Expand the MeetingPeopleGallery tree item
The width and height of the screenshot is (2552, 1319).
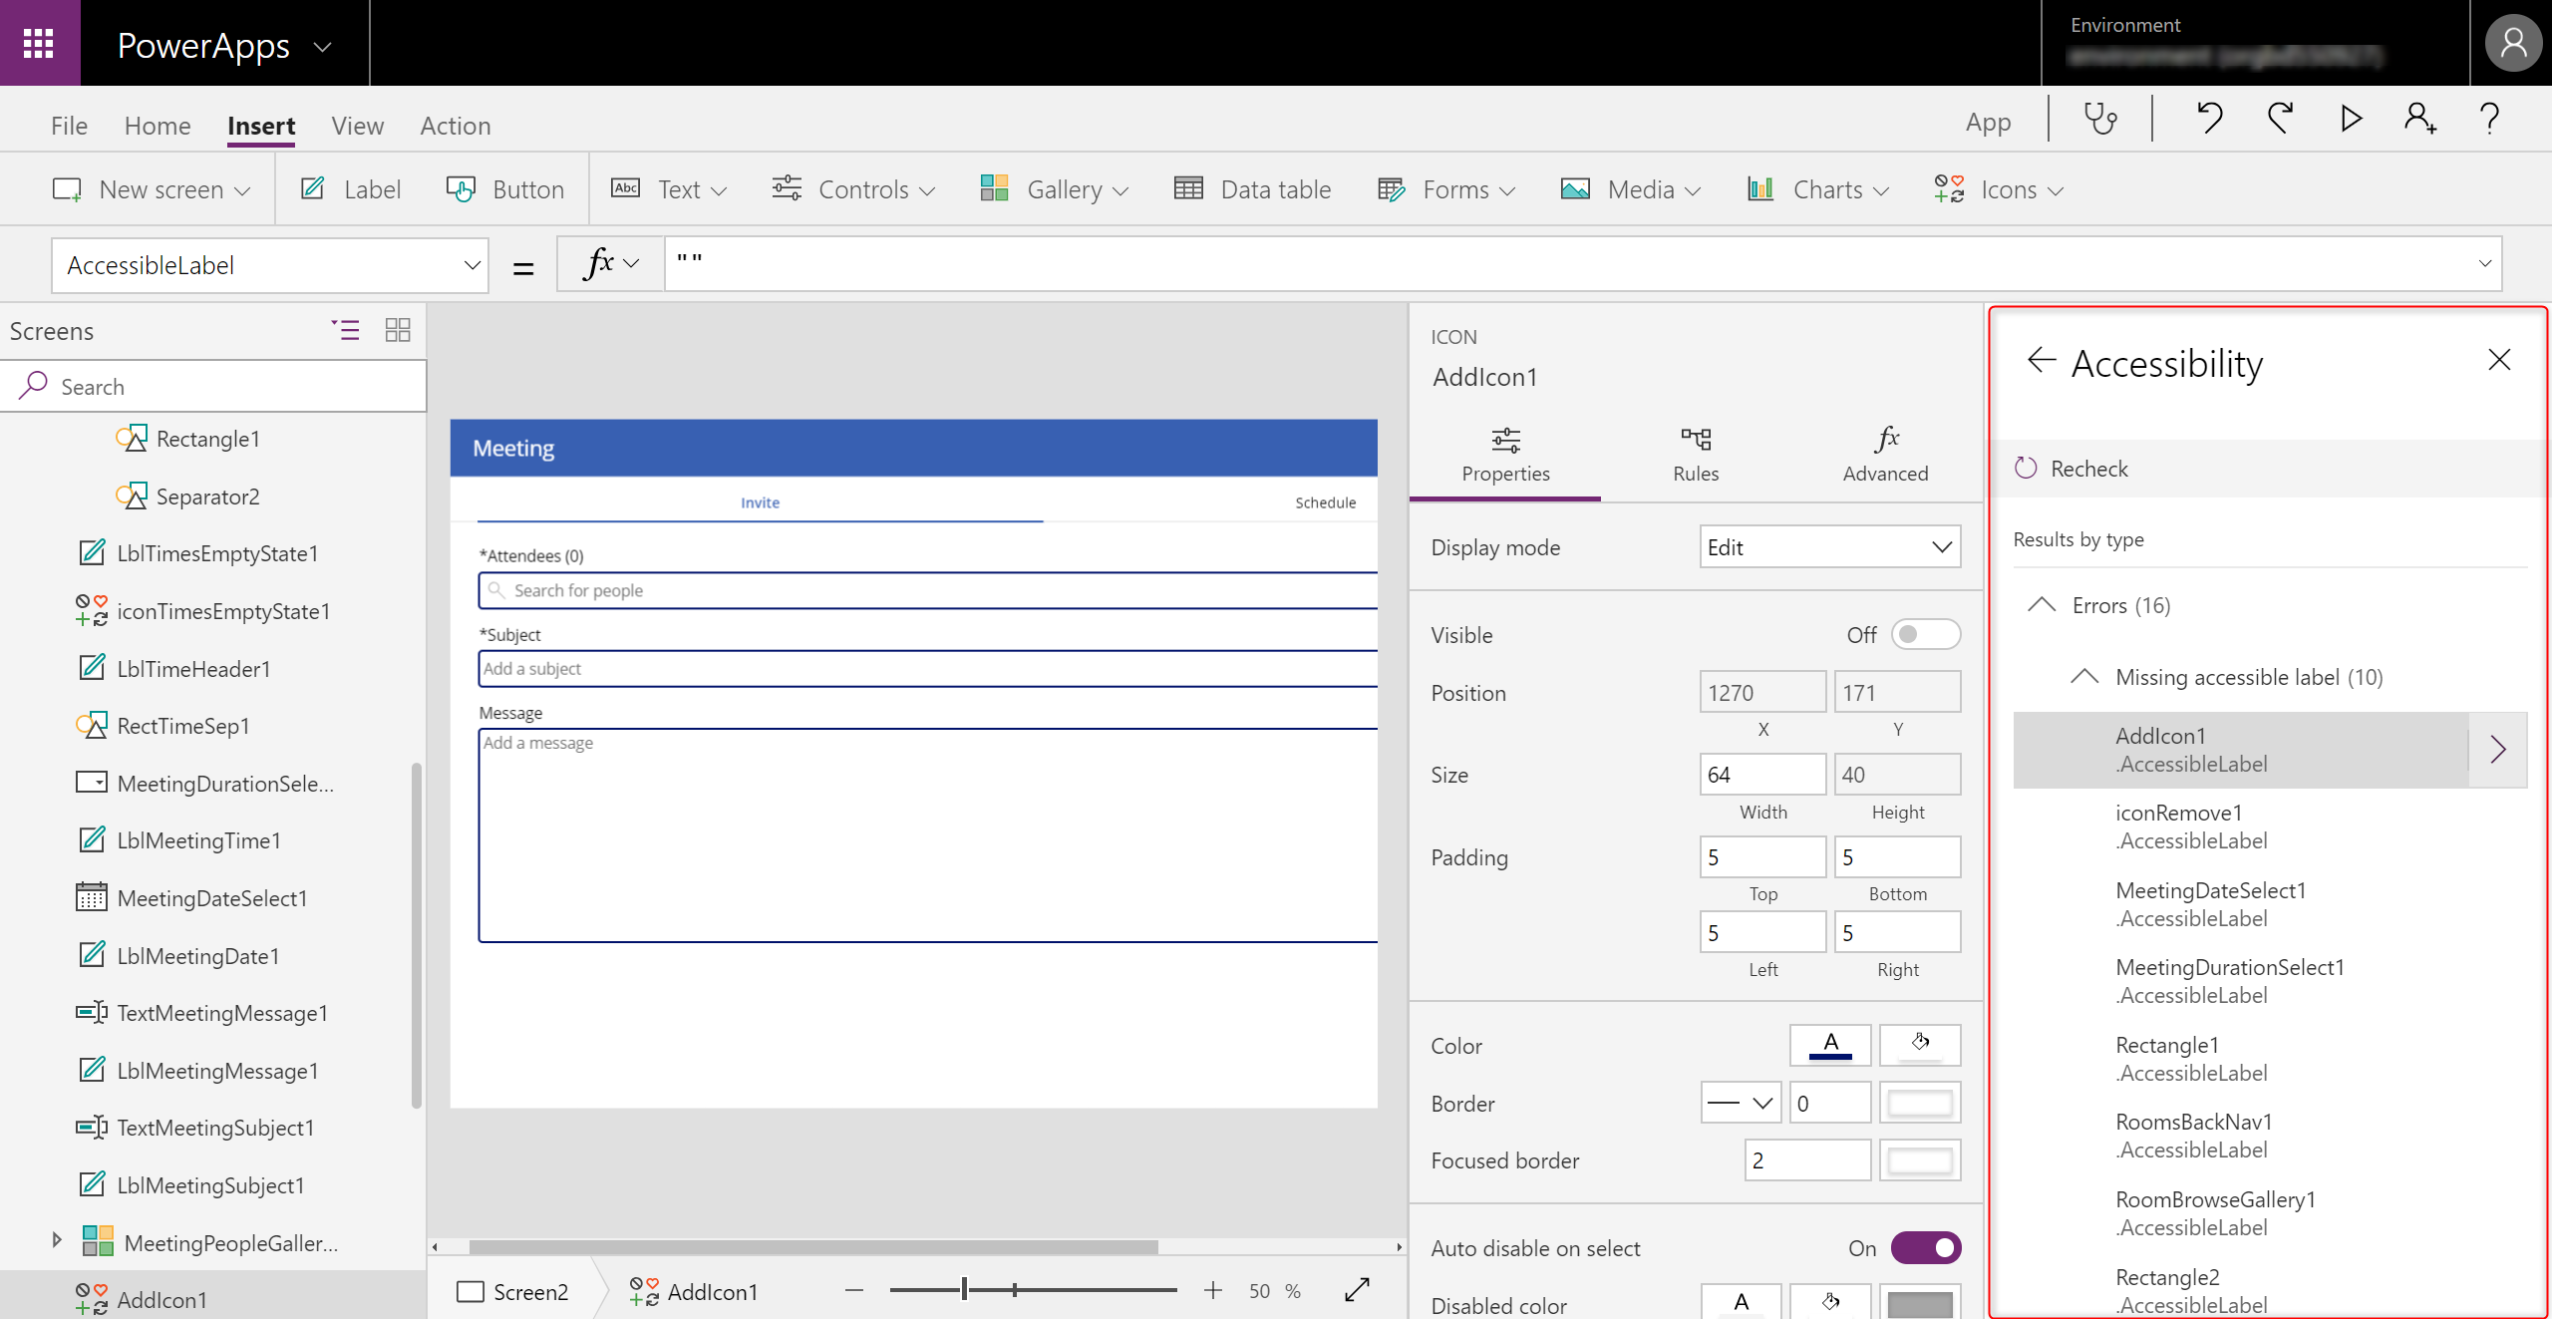pos(56,1239)
